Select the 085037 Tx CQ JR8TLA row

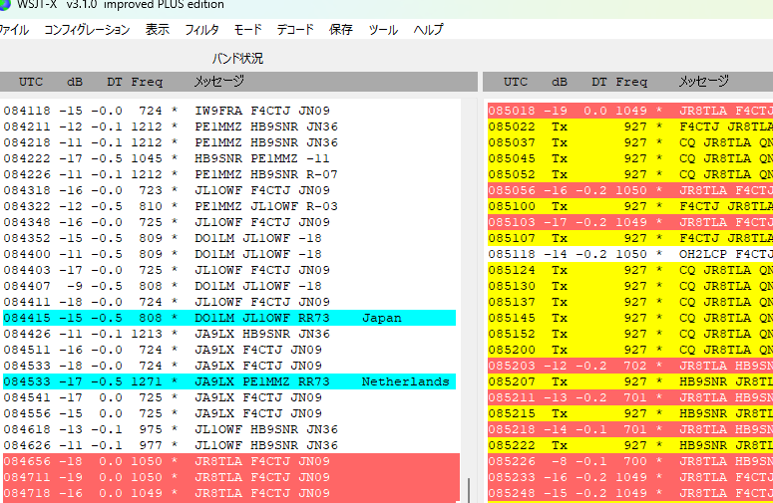(x=630, y=142)
